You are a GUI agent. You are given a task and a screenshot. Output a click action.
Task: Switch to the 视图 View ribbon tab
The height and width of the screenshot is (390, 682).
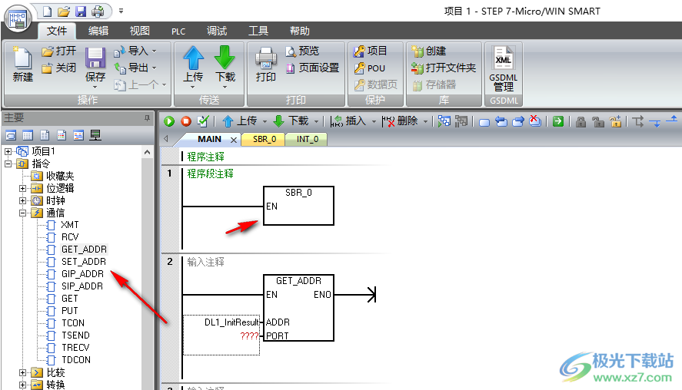click(140, 31)
